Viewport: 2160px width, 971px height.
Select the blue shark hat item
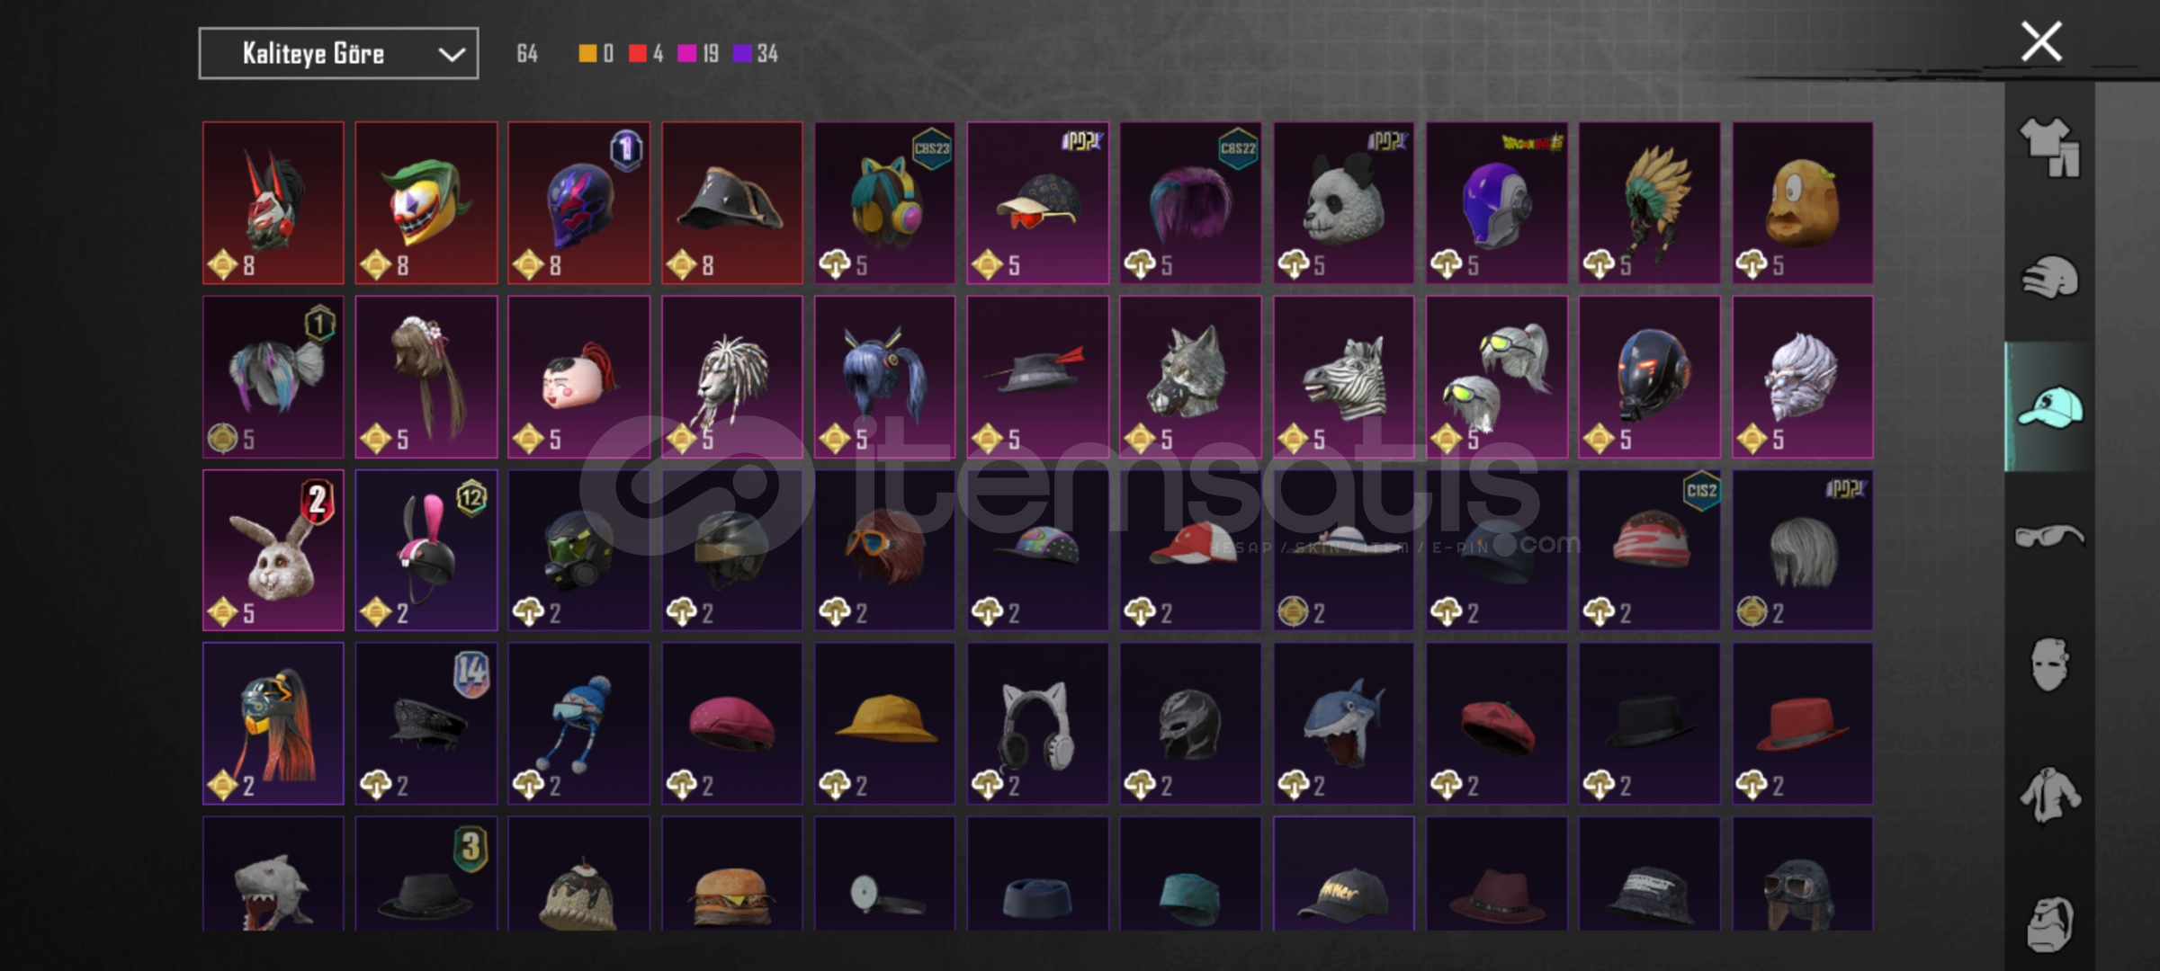point(1343,724)
